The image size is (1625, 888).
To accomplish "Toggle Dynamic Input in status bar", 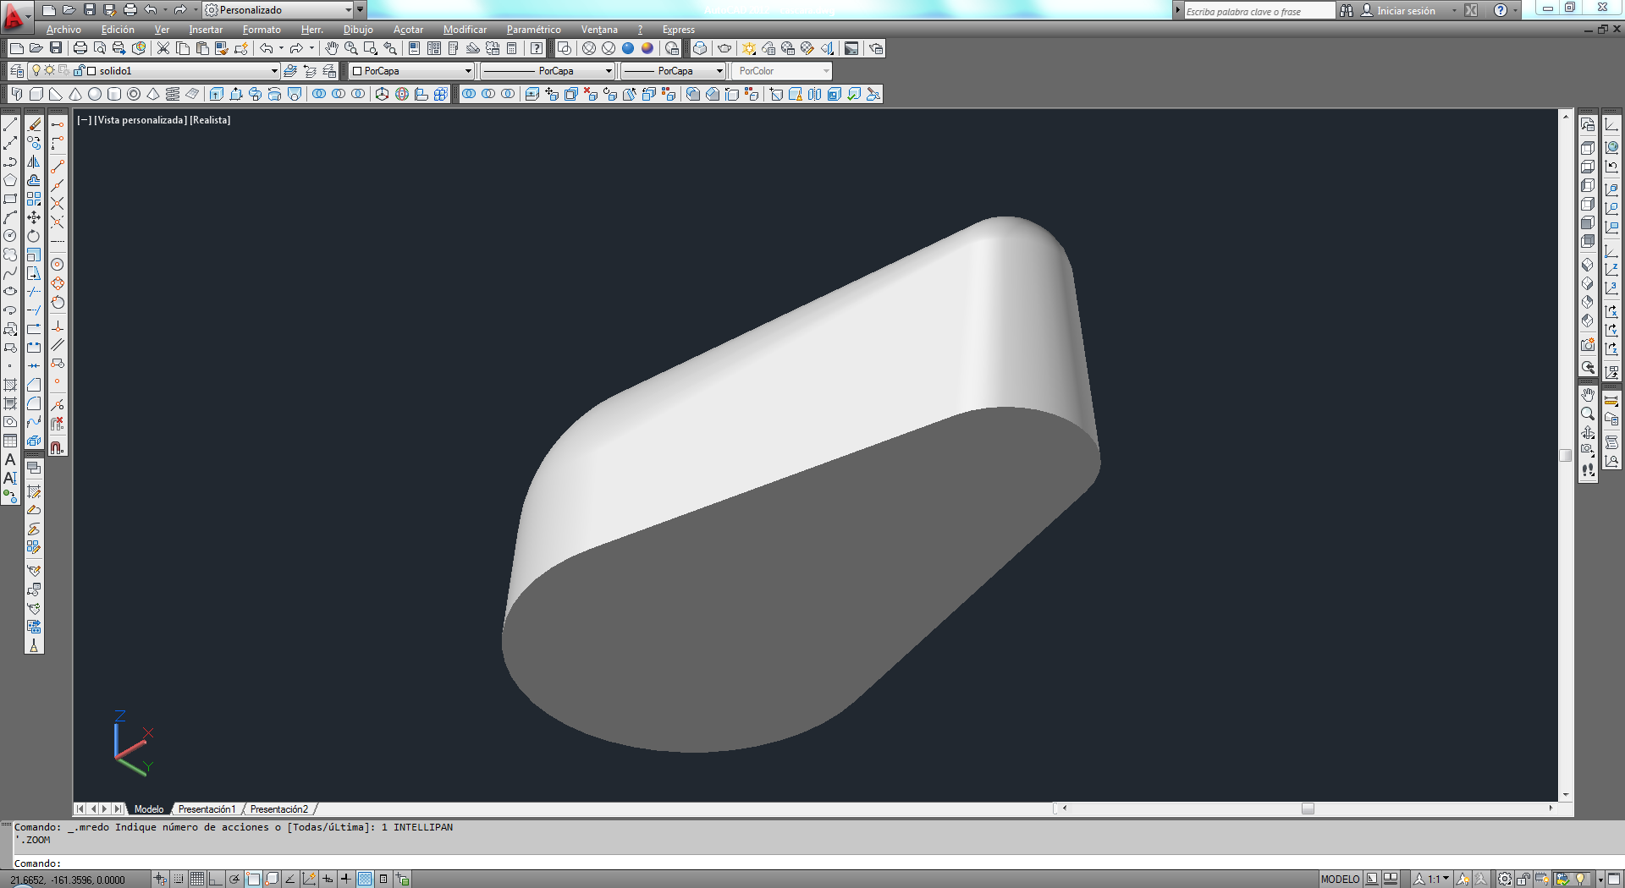I will coord(328,879).
